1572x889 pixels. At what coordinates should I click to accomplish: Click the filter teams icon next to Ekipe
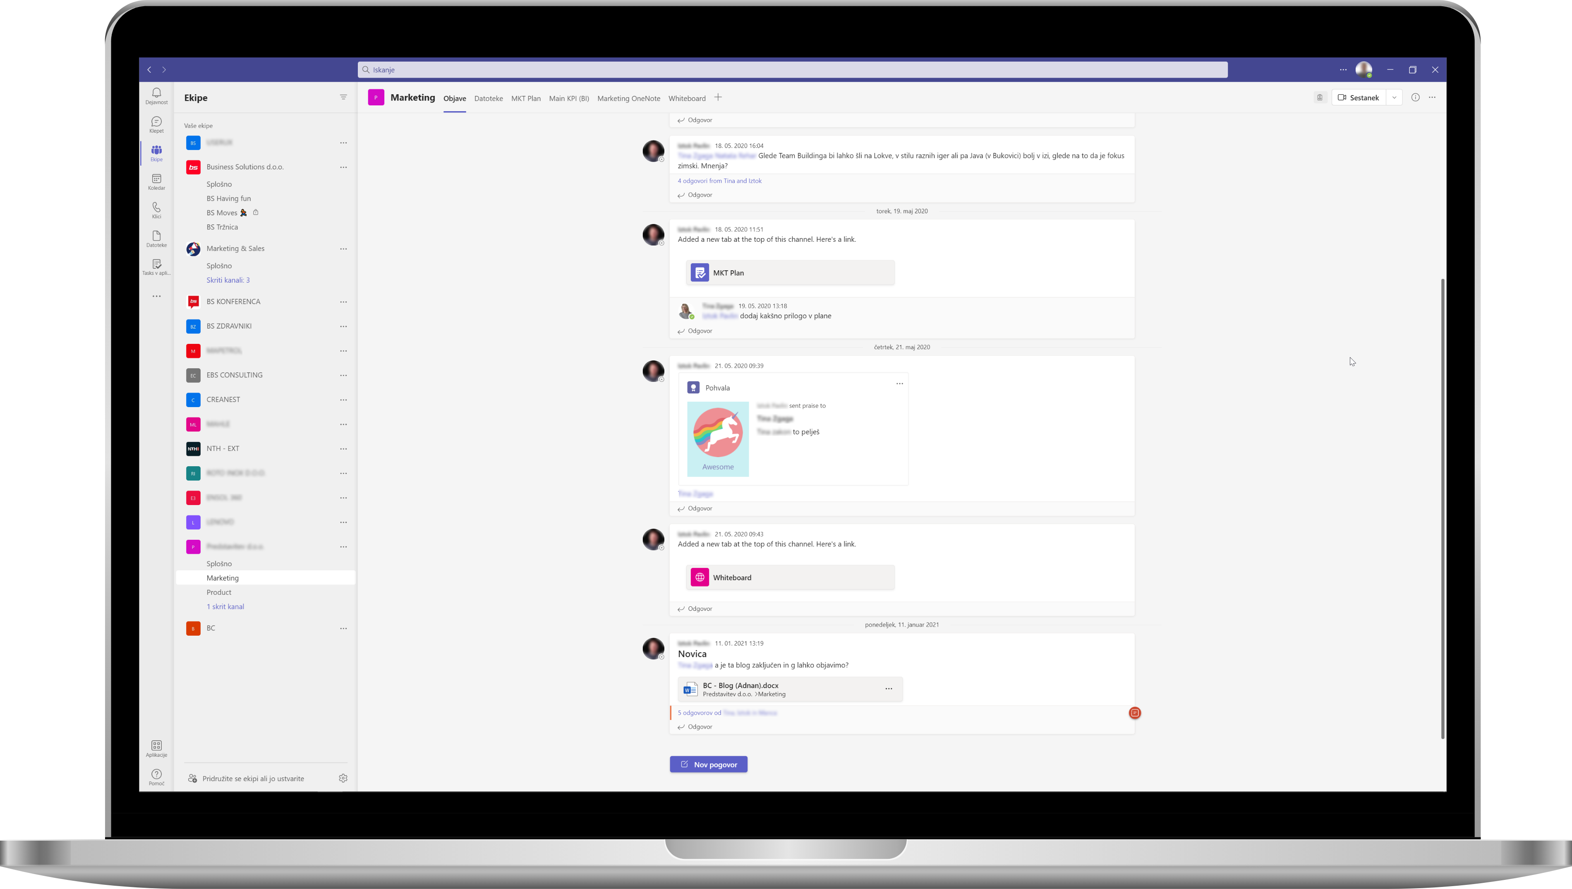(343, 97)
